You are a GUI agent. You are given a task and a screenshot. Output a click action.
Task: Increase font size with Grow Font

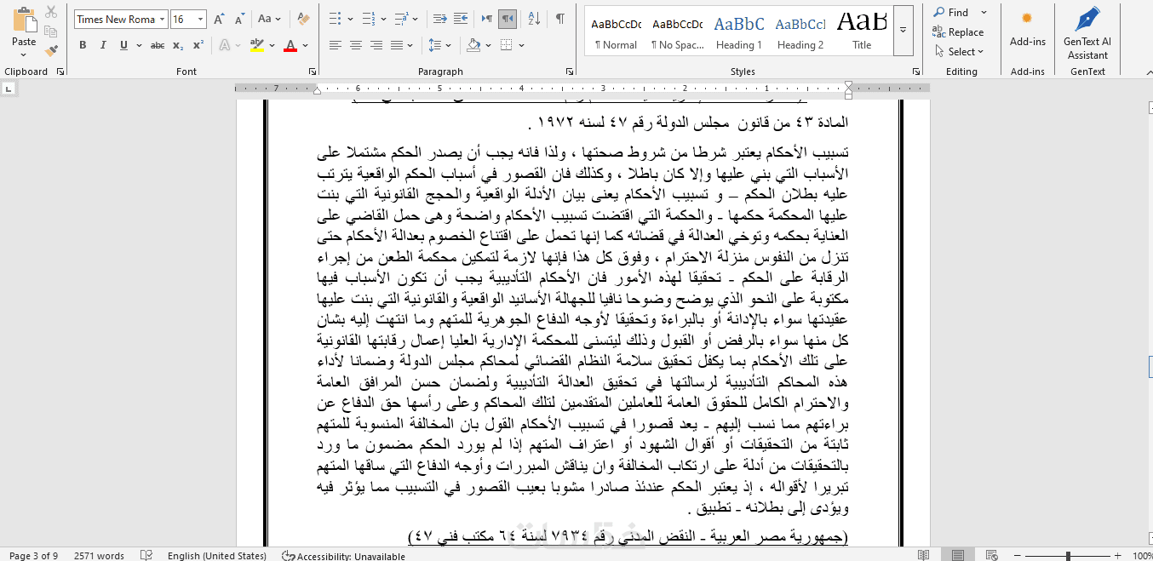point(219,19)
